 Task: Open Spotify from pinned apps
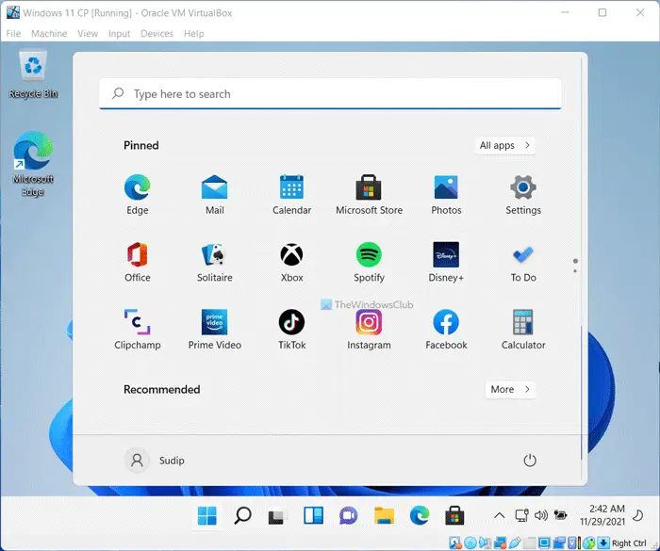pos(370,262)
